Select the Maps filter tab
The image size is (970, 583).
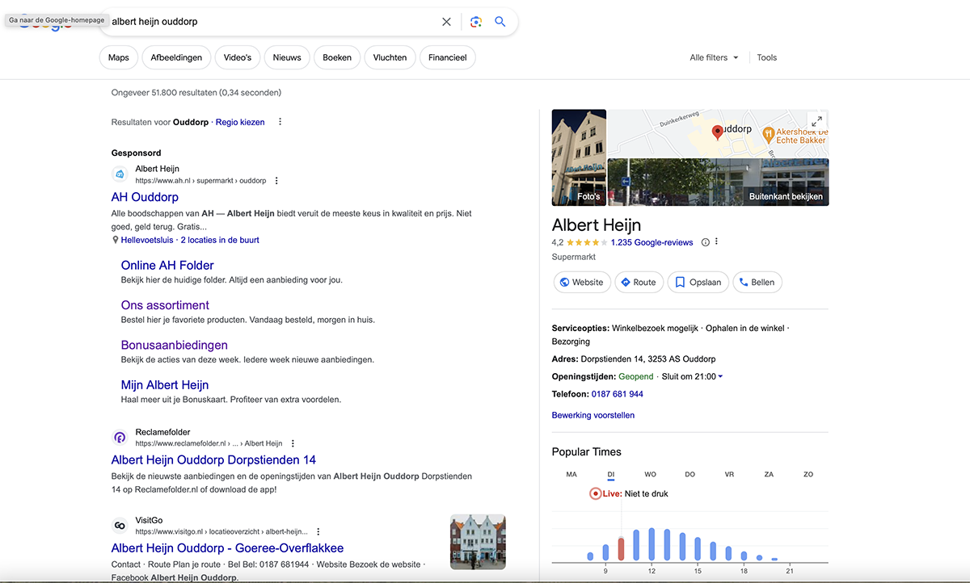(x=119, y=57)
